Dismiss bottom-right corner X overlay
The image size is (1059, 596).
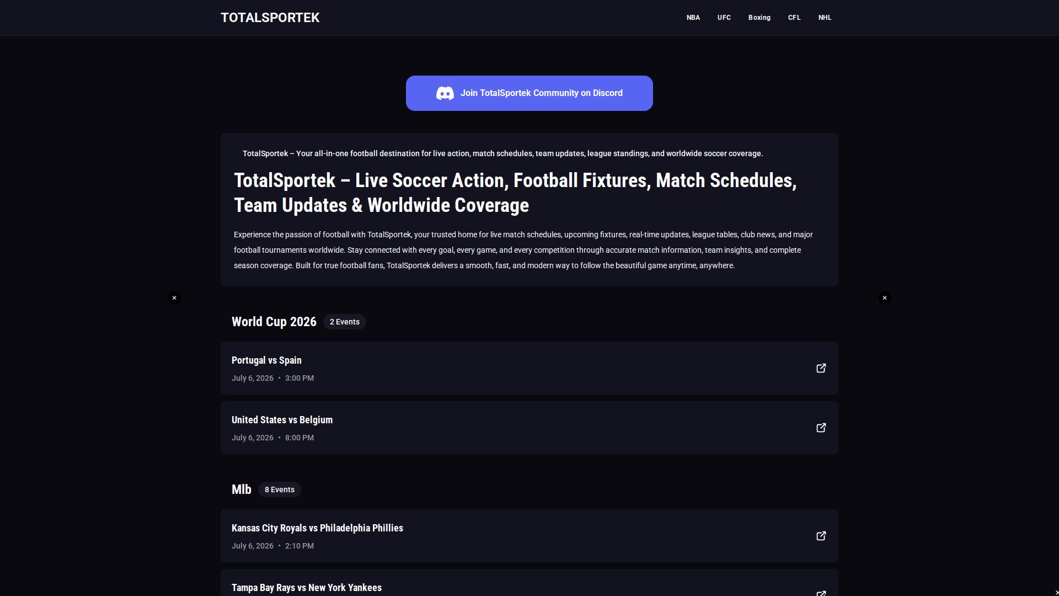click(x=1056, y=592)
